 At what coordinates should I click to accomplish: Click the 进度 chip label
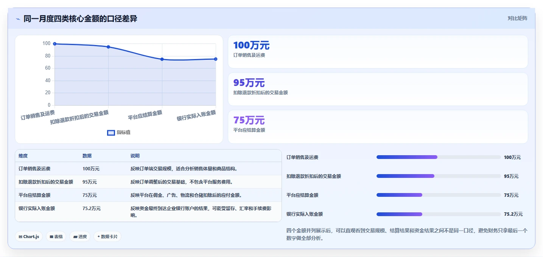pos(82,237)
